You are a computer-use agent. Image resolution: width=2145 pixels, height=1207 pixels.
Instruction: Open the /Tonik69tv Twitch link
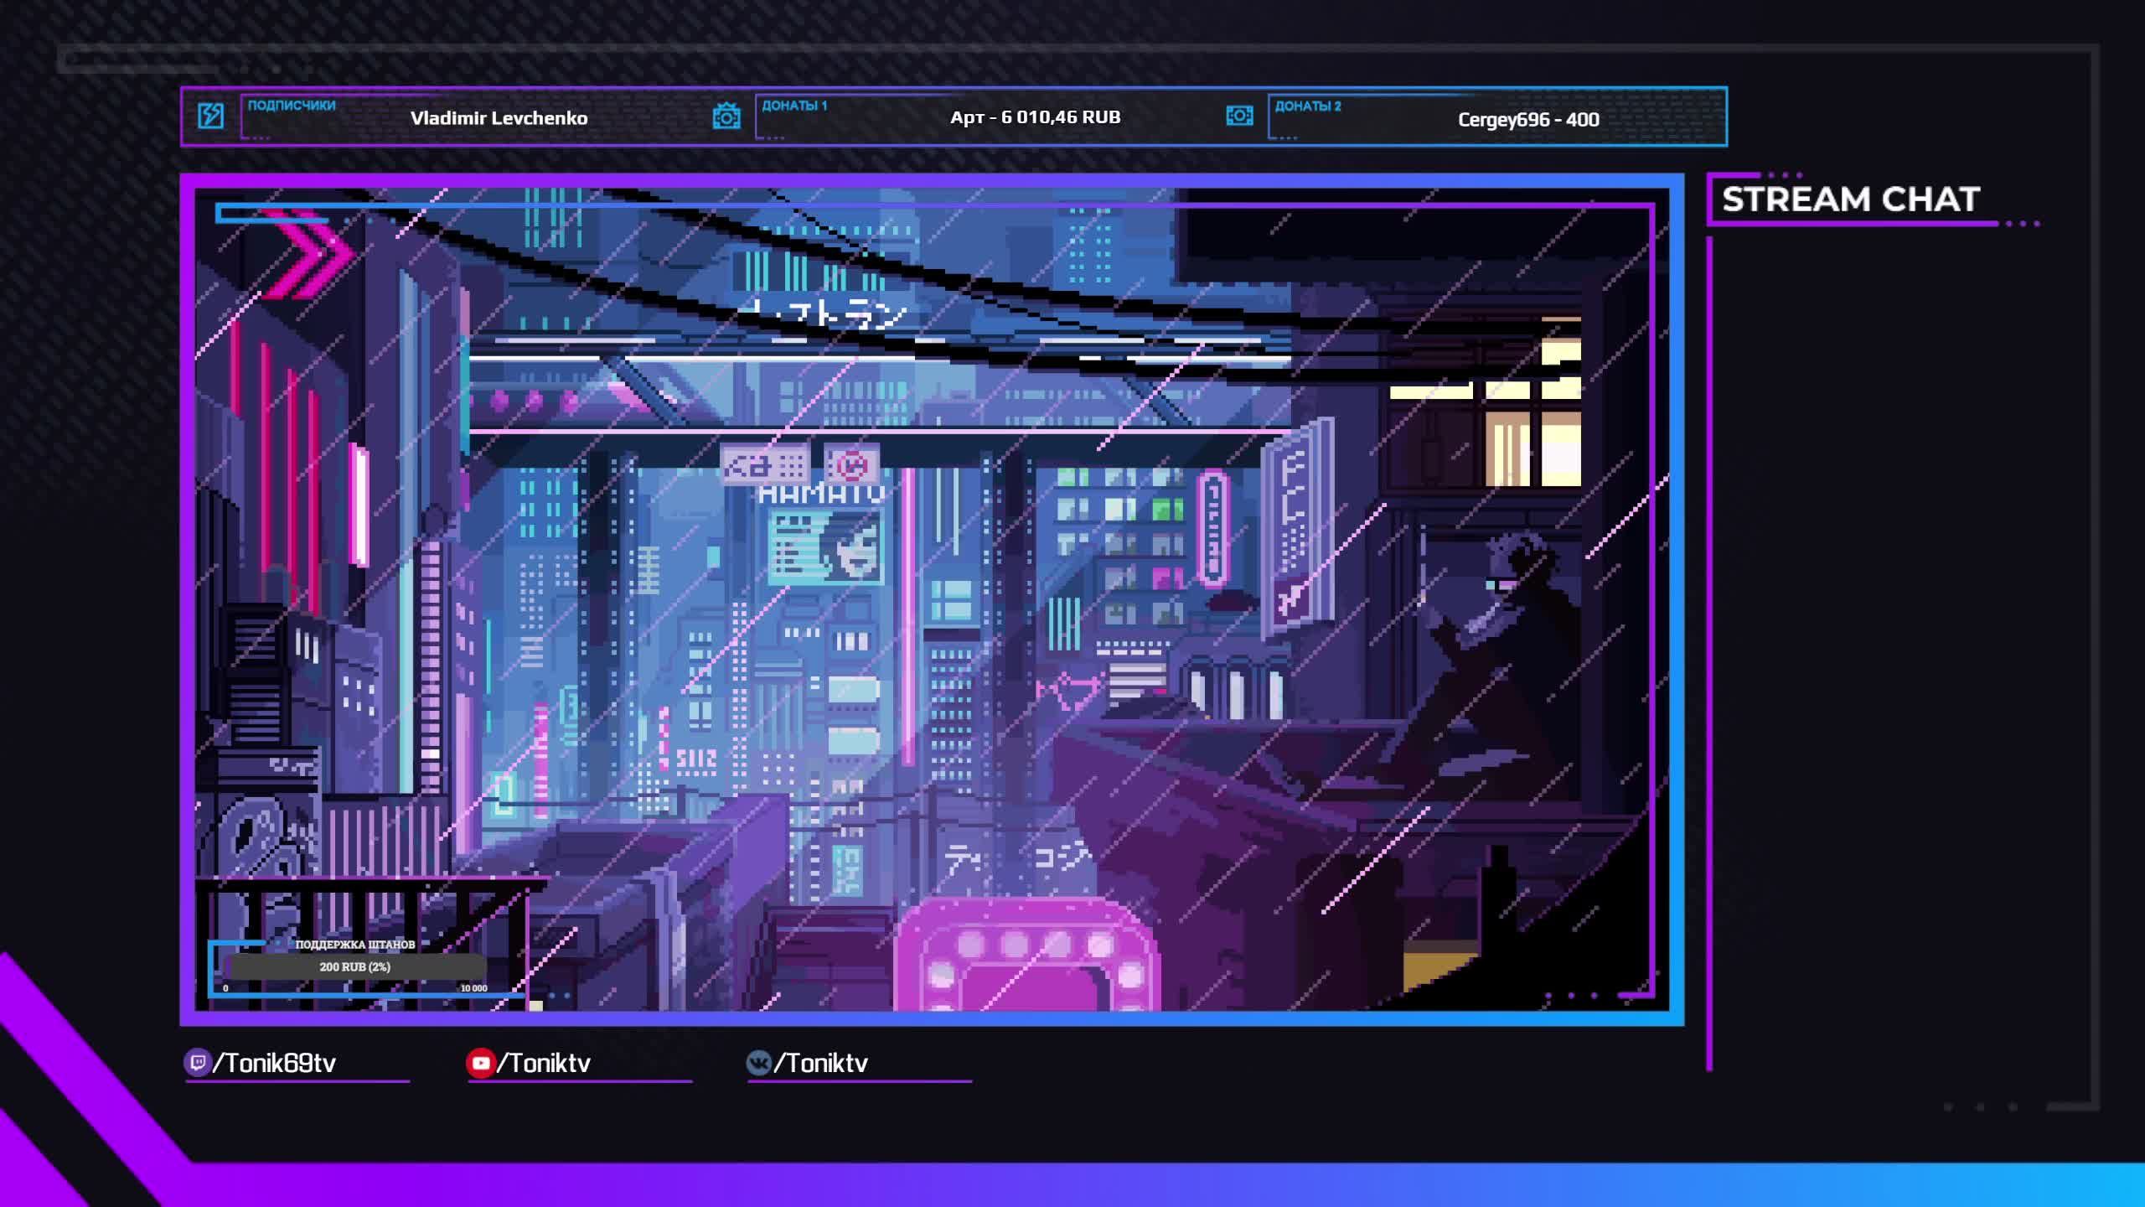coord(274,1063)
